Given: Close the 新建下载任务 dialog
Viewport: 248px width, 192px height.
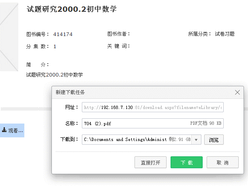Looking at the screenshot, I should 238,92.
